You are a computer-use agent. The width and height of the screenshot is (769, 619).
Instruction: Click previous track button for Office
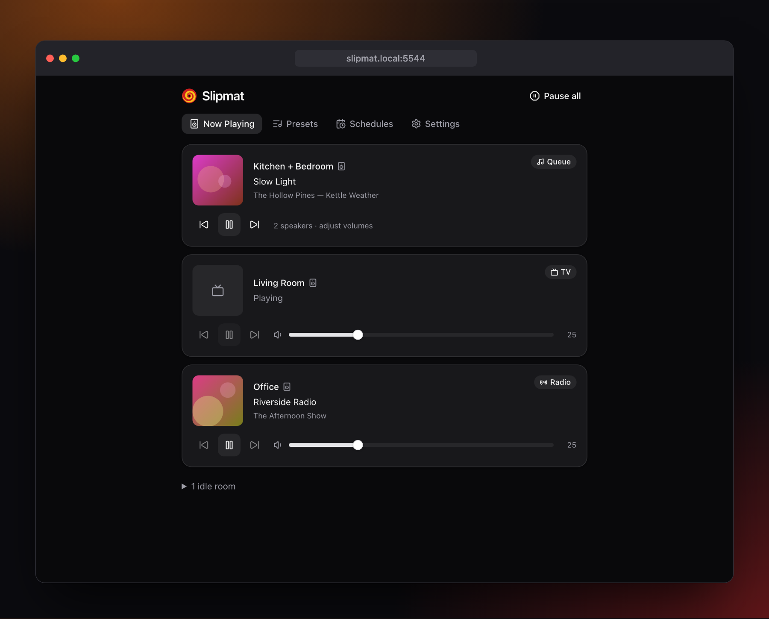204,445
